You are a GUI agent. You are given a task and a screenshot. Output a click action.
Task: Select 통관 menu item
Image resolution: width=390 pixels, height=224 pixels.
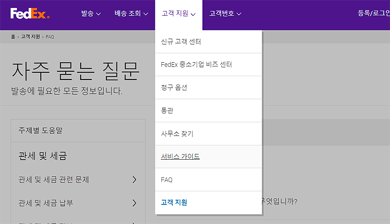point(208,110)
